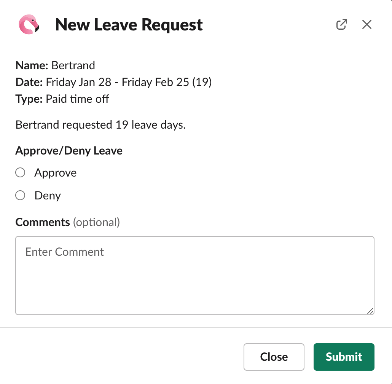The width and height of the screenshot is (392, 384).
Task: Click the comment box resize handle
Action: (370, 311)
